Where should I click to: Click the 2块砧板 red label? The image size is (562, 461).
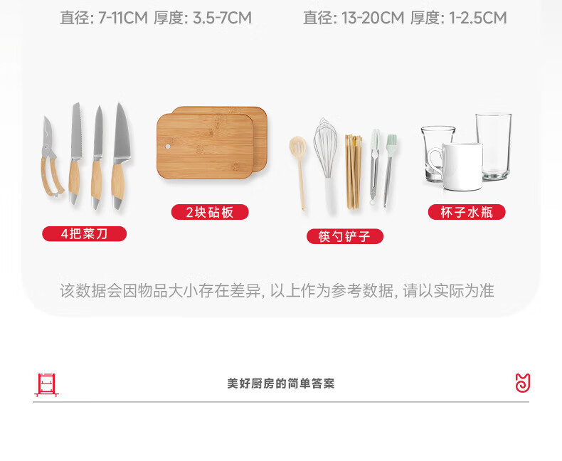[x=210, y=212]
